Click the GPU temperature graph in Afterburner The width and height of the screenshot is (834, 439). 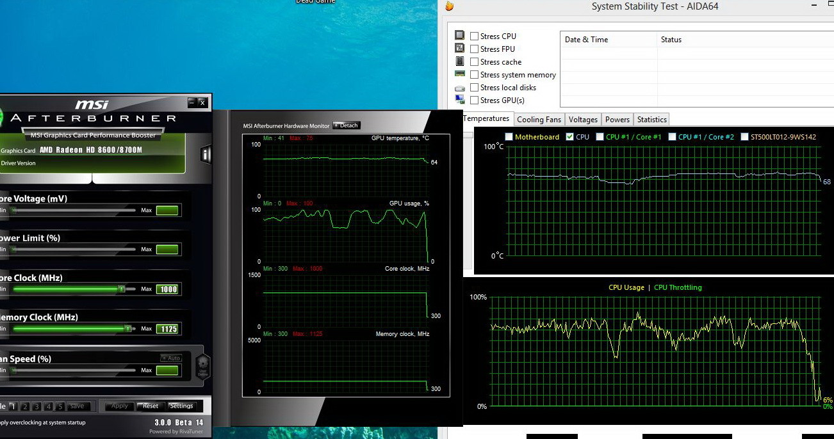pos(344,170)
